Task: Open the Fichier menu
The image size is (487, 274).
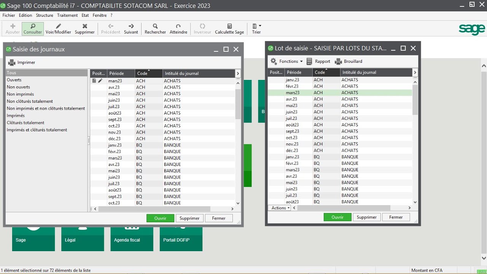Action: (x=9, y=15)
